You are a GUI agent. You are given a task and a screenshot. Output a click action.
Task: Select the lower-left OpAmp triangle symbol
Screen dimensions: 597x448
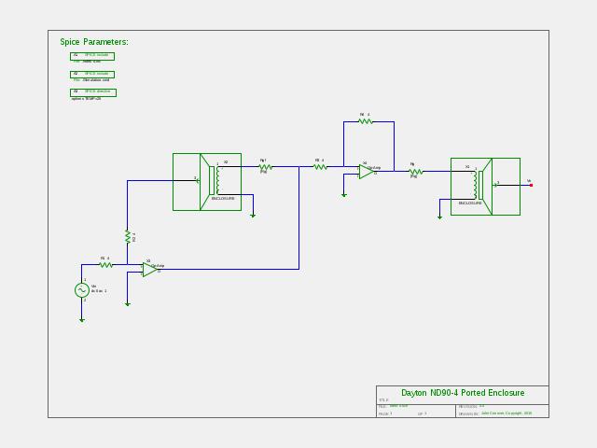(x=150, y=270)
